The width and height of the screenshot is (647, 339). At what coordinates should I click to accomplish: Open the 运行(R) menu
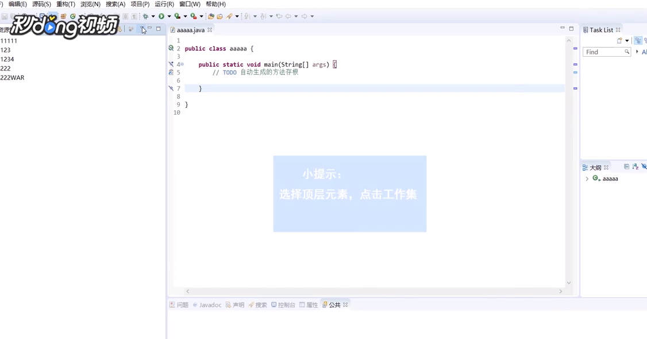[x=164, y=4]
